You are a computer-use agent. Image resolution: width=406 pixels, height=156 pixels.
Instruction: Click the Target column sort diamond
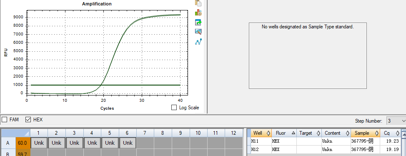(x=318, y=133)
